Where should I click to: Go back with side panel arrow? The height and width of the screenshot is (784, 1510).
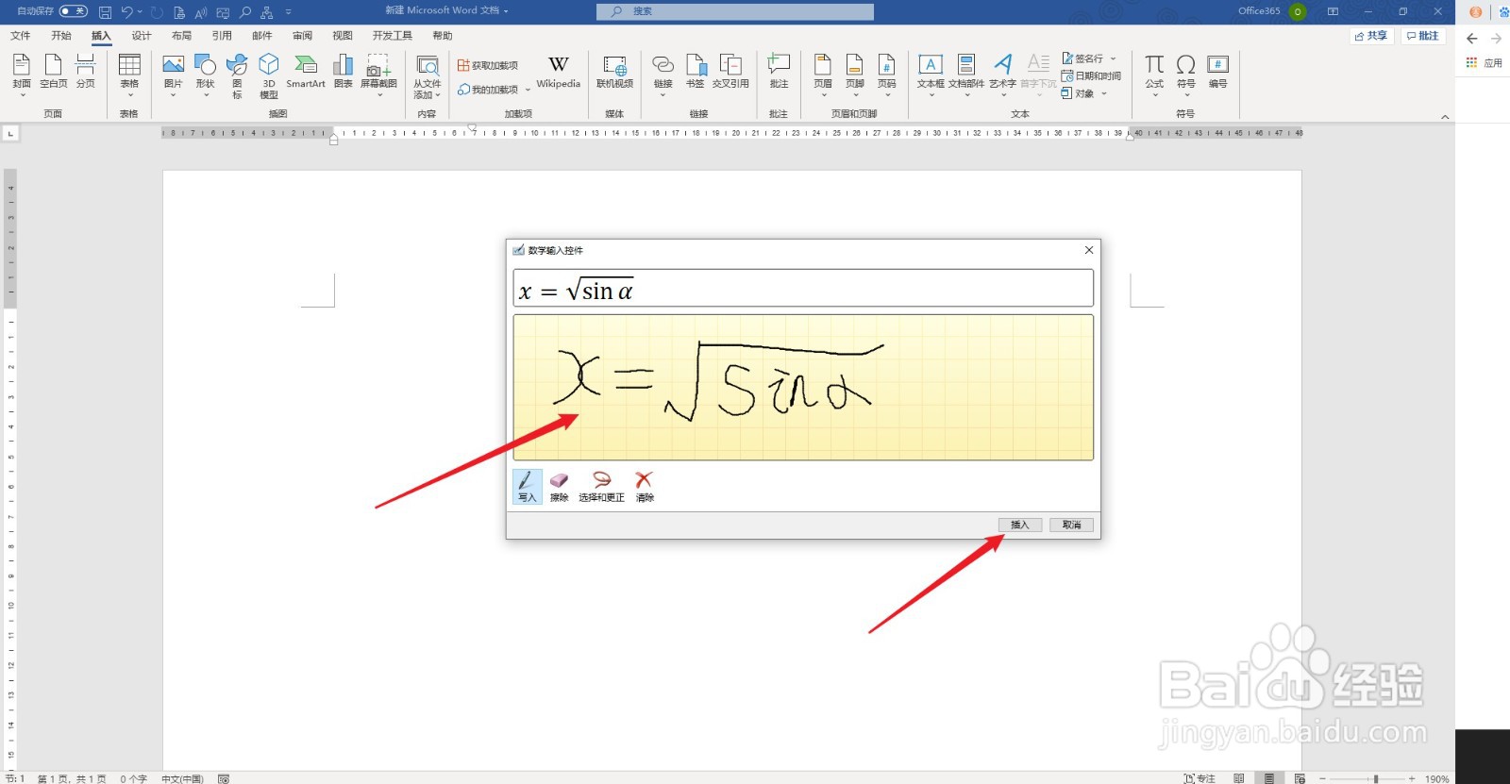tap(1471, 39)
